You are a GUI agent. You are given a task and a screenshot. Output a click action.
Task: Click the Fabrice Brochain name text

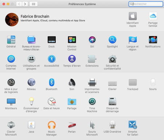click(35, 16)
